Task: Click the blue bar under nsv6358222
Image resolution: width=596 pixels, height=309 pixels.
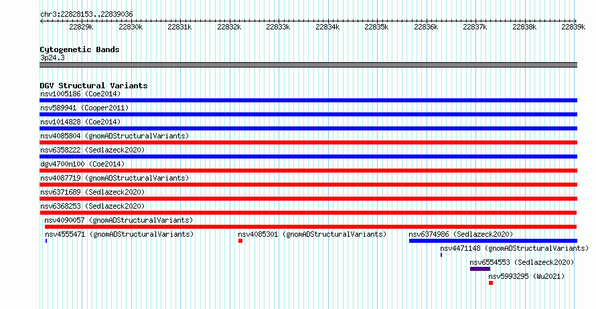Action: coord(308,157)
